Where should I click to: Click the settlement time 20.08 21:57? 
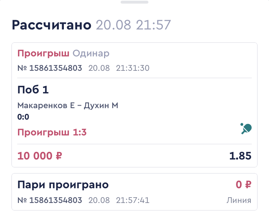click(133, 25)
